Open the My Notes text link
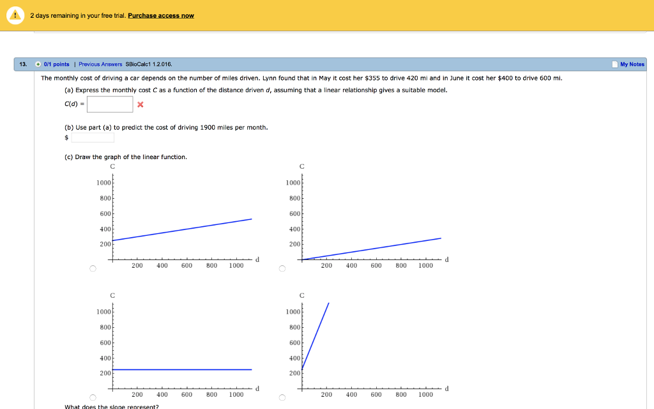This screenshot has height=409, width=654. pos(632,65)
